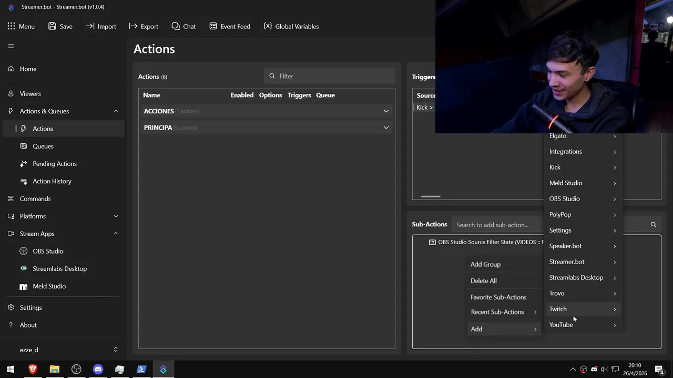Open the Event Feed icon
The height and width of the screenshot is (378, 673).
[x=213, y=26]
